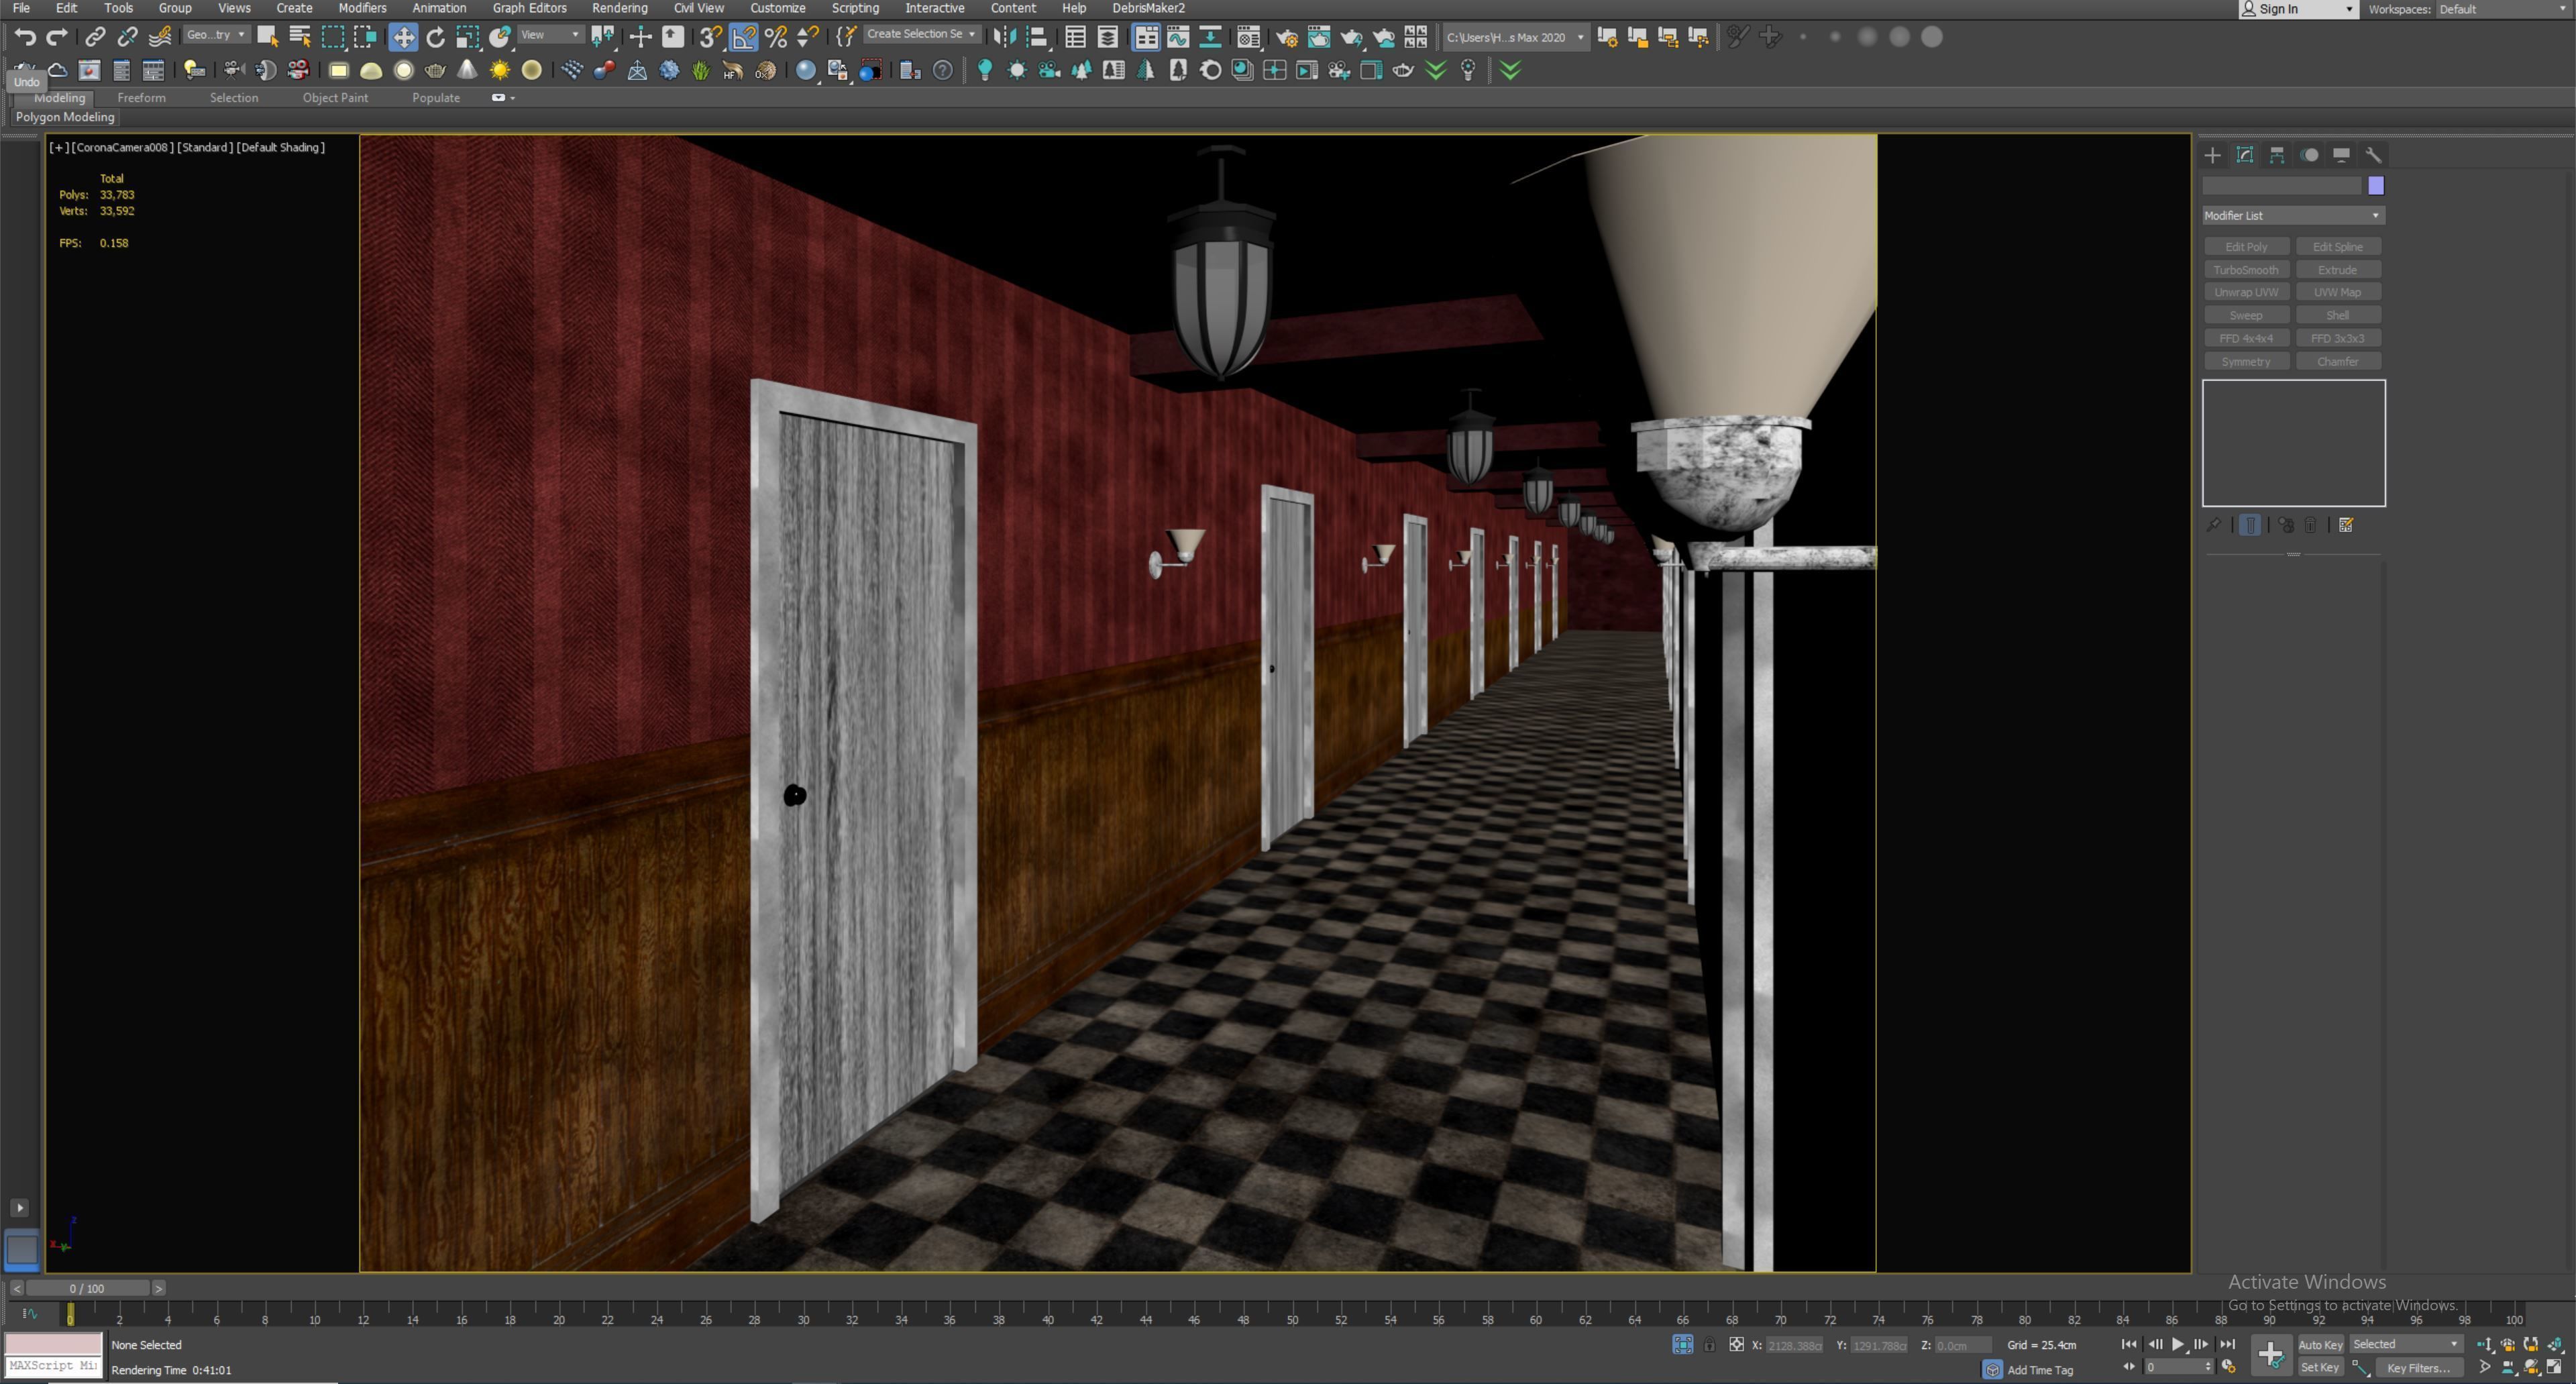Click the teapot primitive icon

point(435,70)
